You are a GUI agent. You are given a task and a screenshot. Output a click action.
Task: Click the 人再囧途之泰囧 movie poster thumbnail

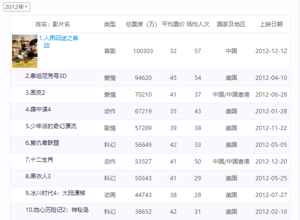(24, 51)
